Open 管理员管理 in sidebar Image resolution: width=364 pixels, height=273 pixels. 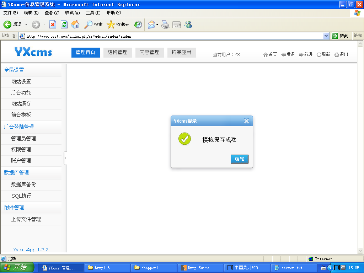[23, 139]
